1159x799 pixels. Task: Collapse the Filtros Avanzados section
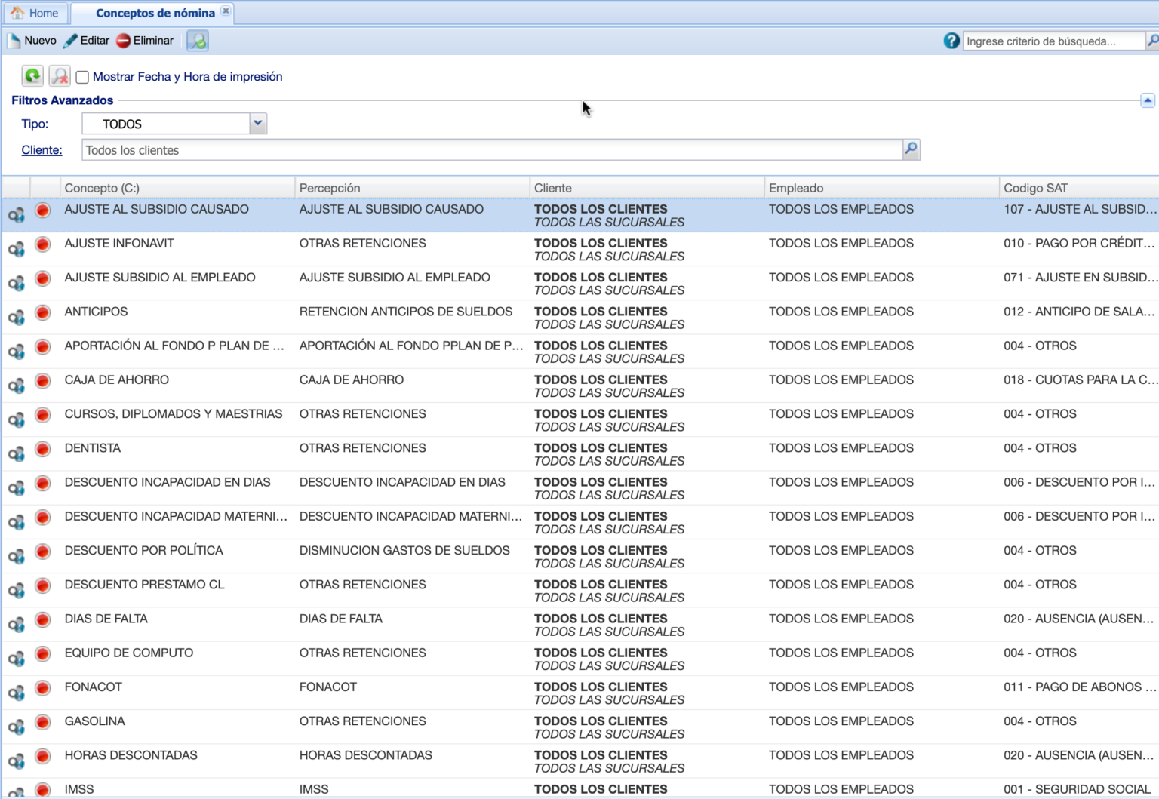click(1147, 100)
